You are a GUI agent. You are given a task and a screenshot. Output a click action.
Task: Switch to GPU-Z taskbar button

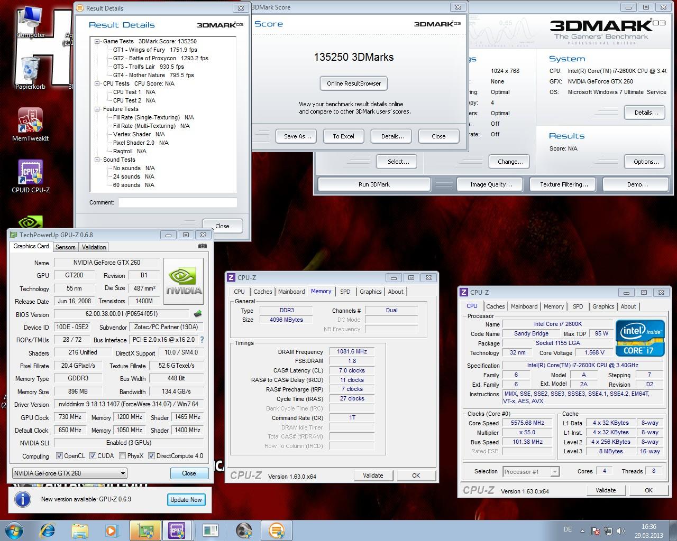click(145, 530)
